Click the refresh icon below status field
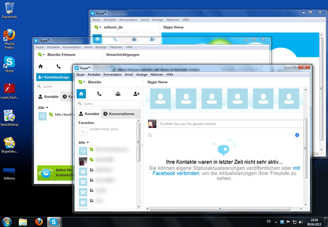The height and width of the screenshot is (227, 328). [150, 135]
